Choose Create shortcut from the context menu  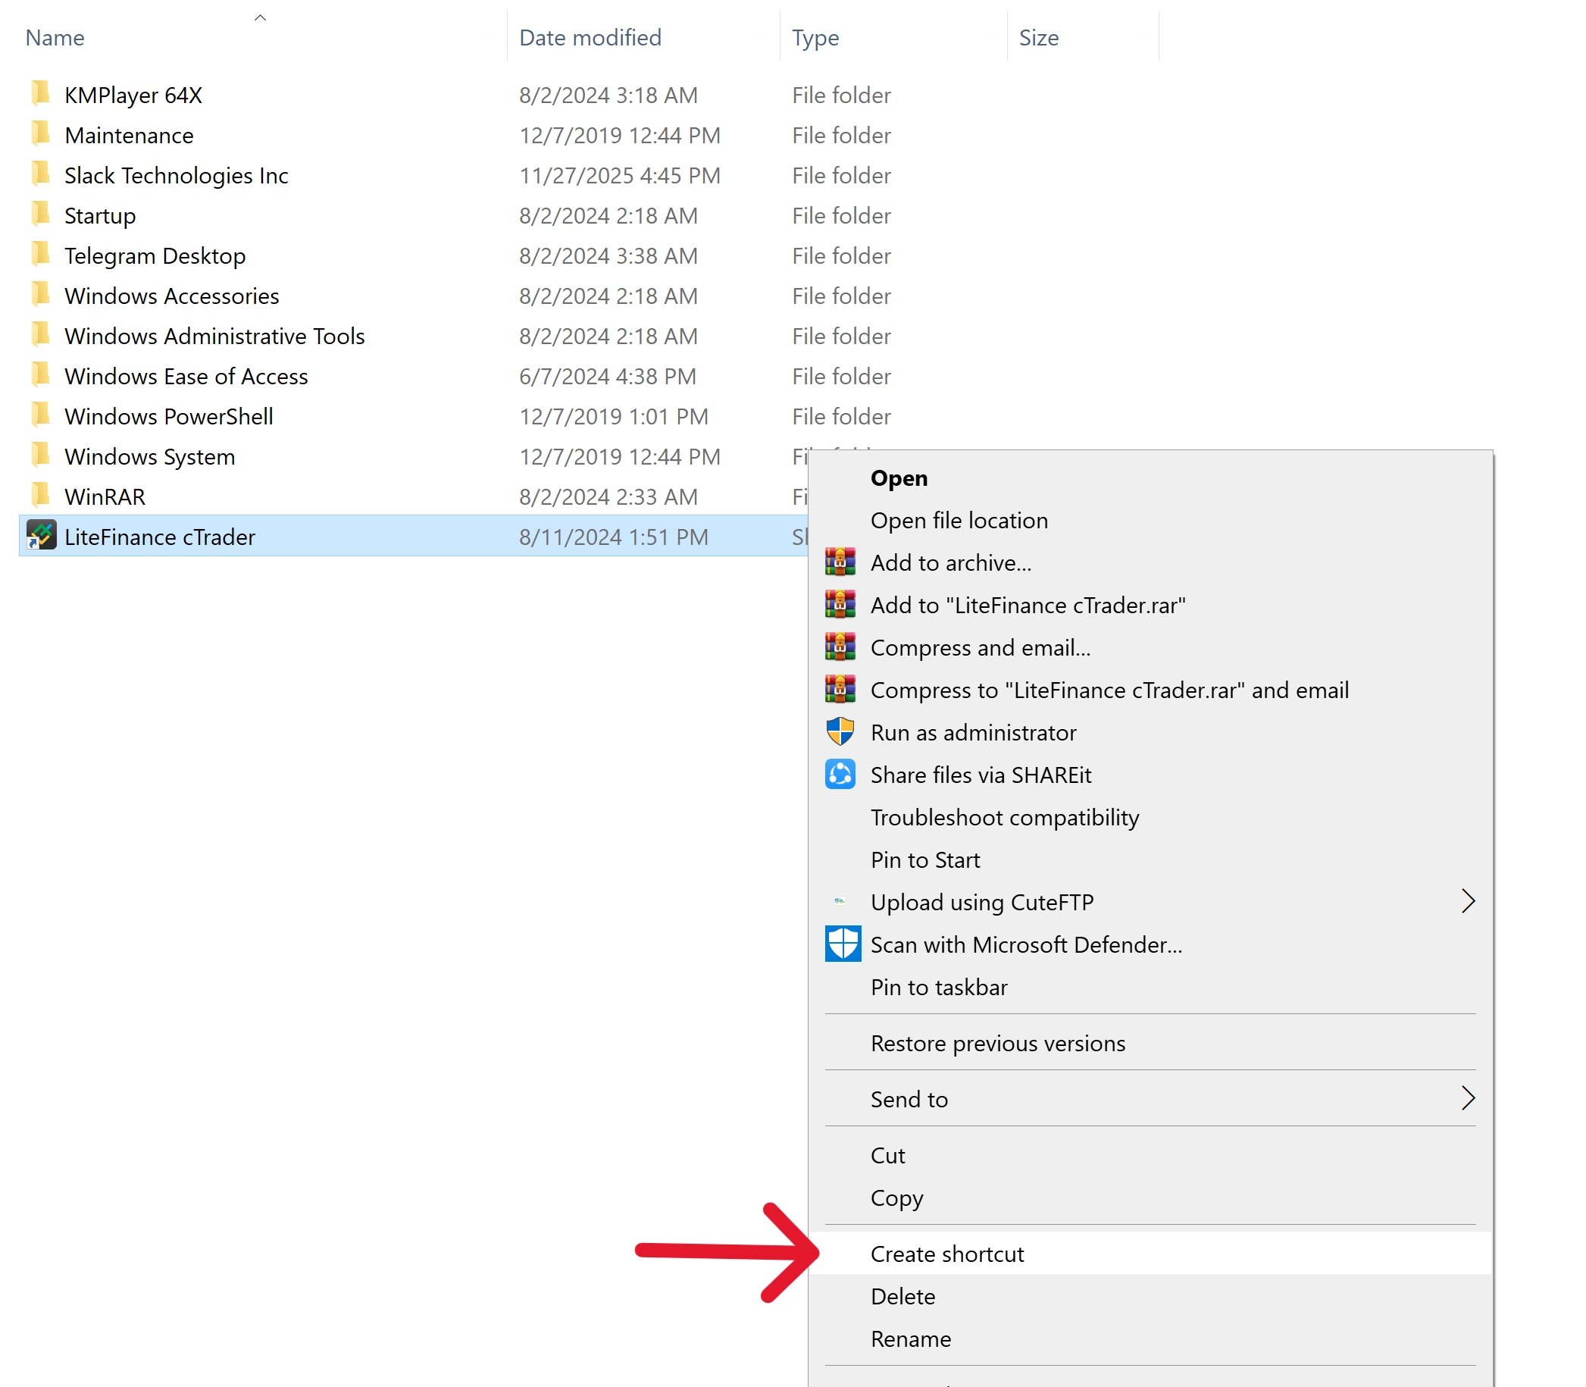pyautogui.click(x=946, y=1254)
